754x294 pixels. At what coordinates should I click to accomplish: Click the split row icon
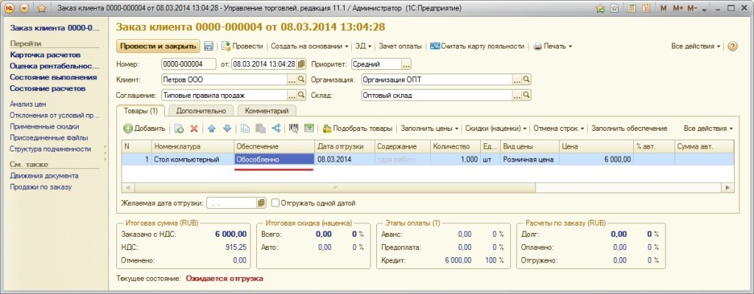[x=276, y=129]
